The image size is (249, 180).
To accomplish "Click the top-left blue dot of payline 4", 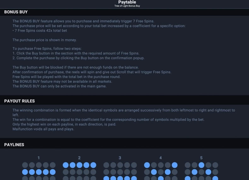I will coord(147,165).
